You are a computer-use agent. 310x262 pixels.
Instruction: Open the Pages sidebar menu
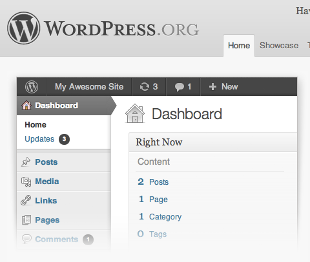pyautogui.click(x=64, y=220)
